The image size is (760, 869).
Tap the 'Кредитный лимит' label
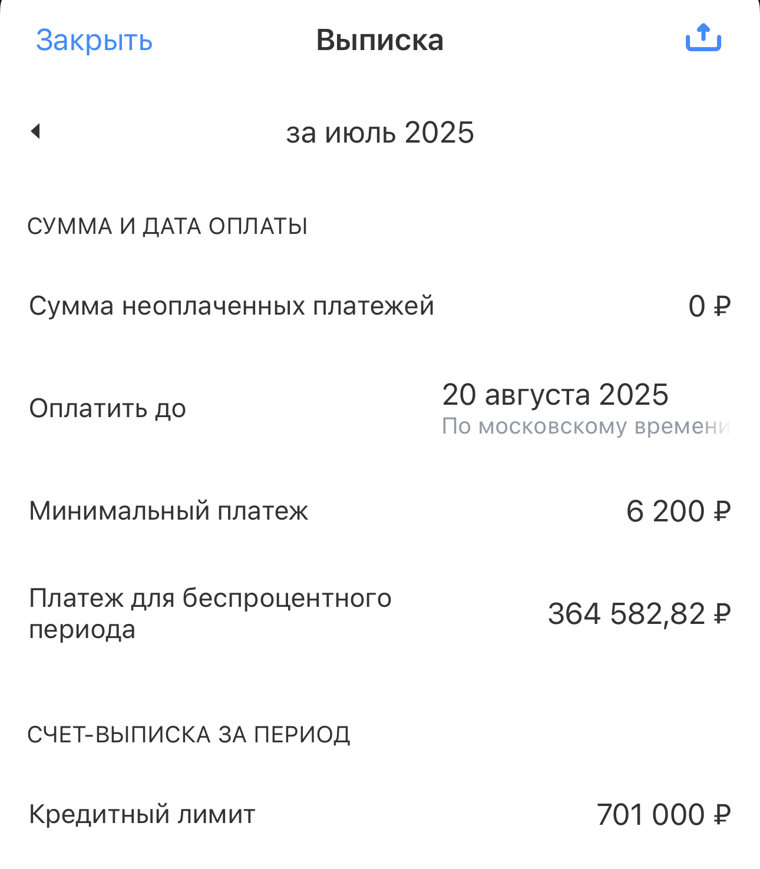142,815
